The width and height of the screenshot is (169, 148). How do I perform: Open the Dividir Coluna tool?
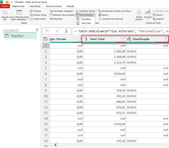139,15
